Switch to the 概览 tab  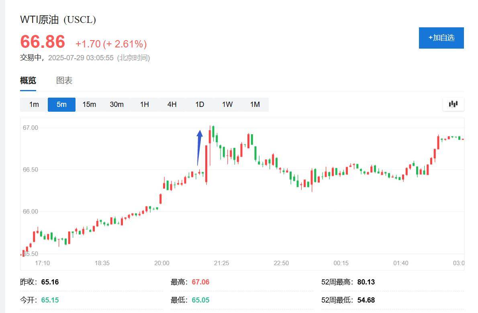[27, 80]
